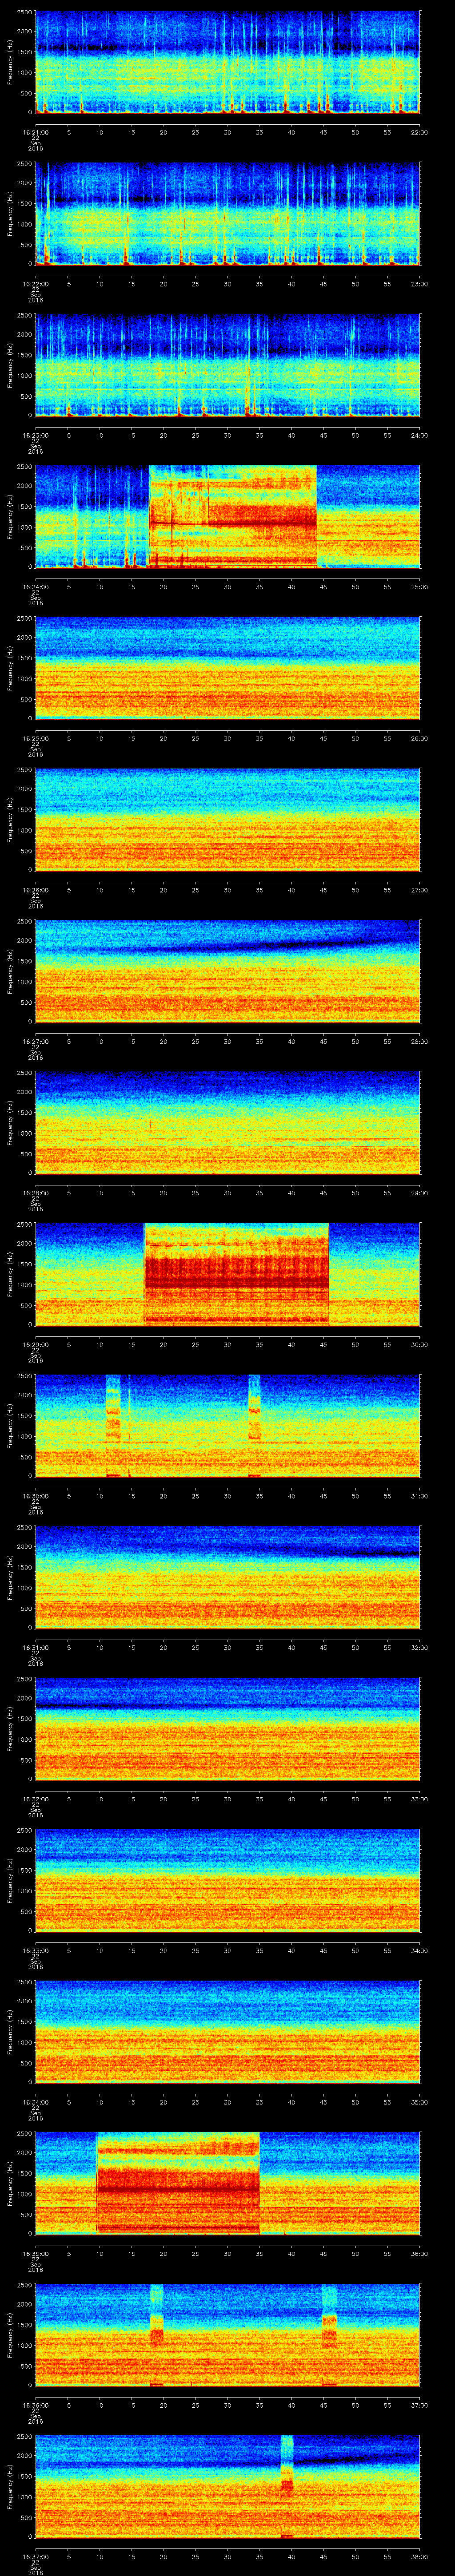Click 45-second tick under 16:23 spectrogram
The height and width of the screenshot is (2576, 455).
point(323,435)
